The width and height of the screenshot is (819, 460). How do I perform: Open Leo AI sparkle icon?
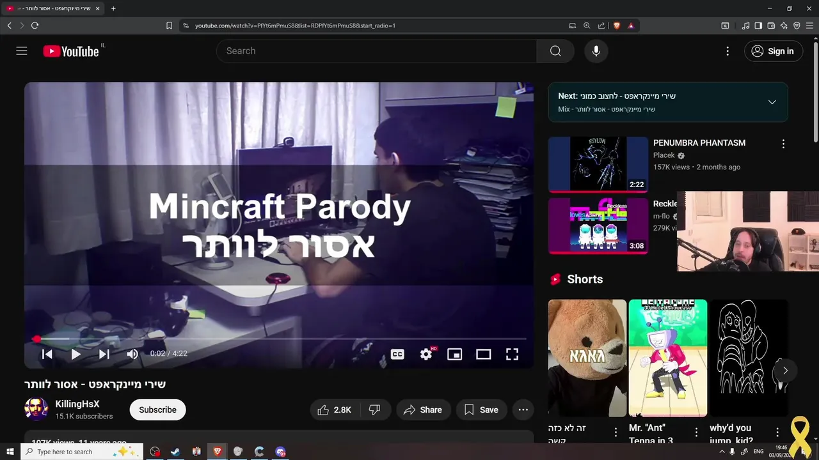pyautogui.click(x=784, y=26)
